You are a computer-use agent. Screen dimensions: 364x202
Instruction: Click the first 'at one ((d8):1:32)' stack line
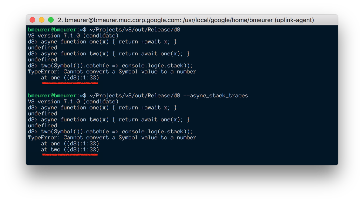70,78
